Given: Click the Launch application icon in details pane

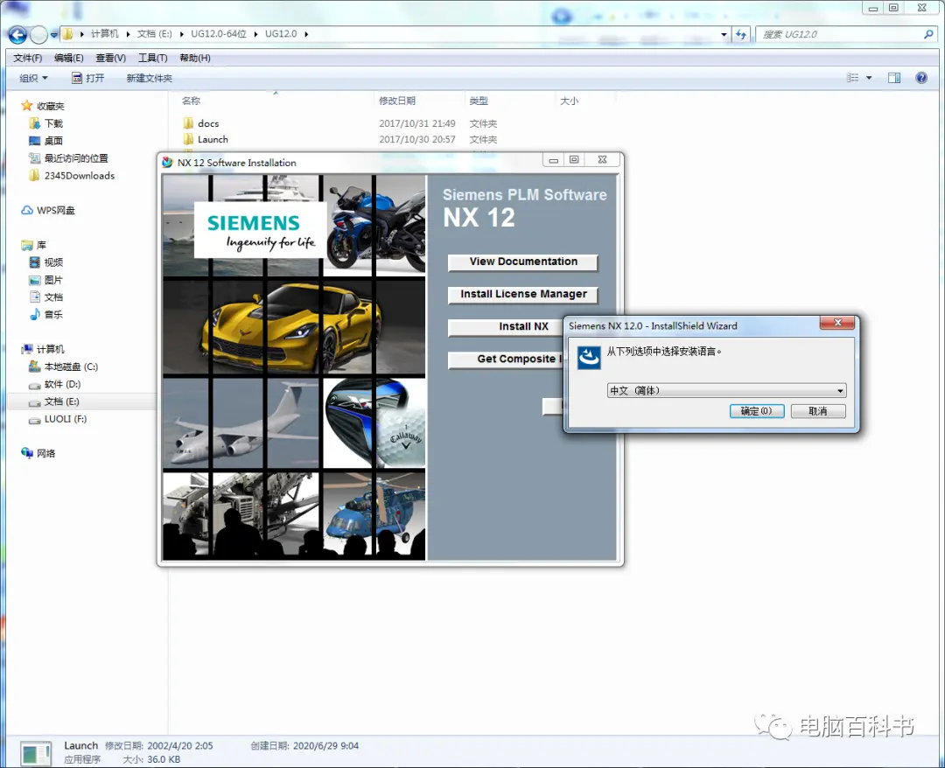Looking at the screenshot, I should pyautogui.click(x=35, y=751).
